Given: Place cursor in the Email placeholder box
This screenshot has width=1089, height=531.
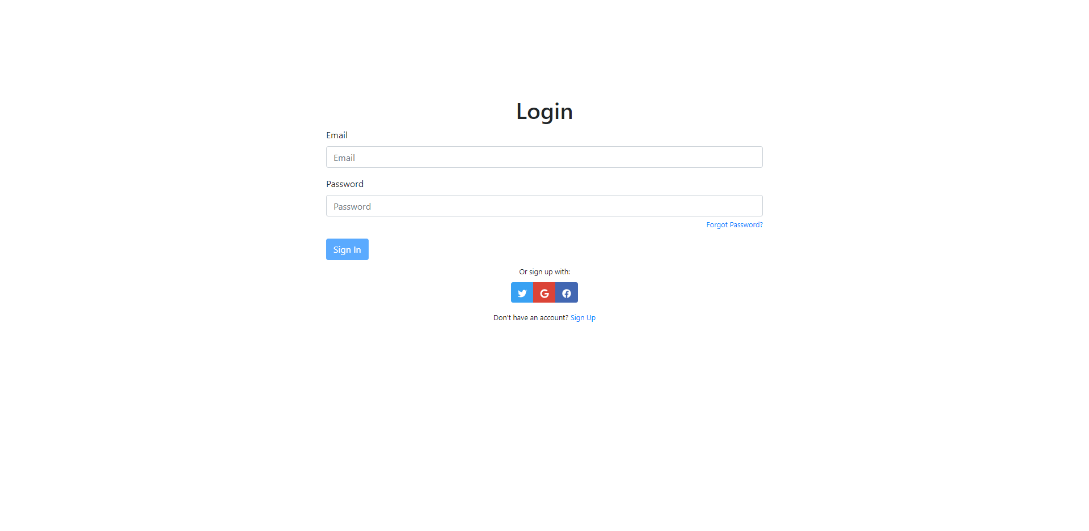Looking at the screenshot, I should 544,157.
